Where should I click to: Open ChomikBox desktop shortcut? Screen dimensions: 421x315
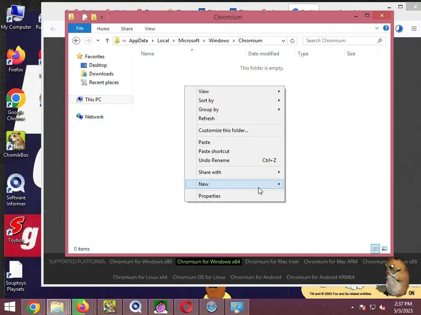coord(16,144)
